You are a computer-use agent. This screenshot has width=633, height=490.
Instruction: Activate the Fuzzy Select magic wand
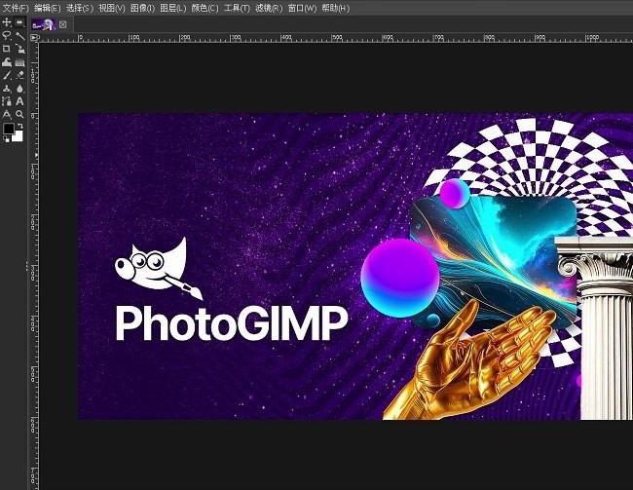(x=19, y=35)
